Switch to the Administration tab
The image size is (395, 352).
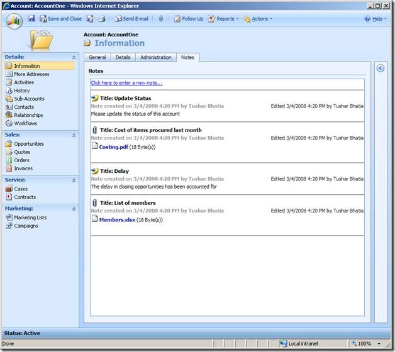155,57
